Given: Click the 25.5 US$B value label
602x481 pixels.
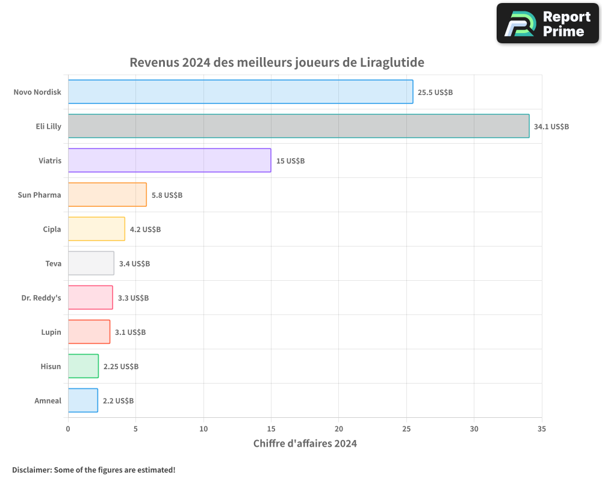Looking at the screenshot, I should 435,93.
